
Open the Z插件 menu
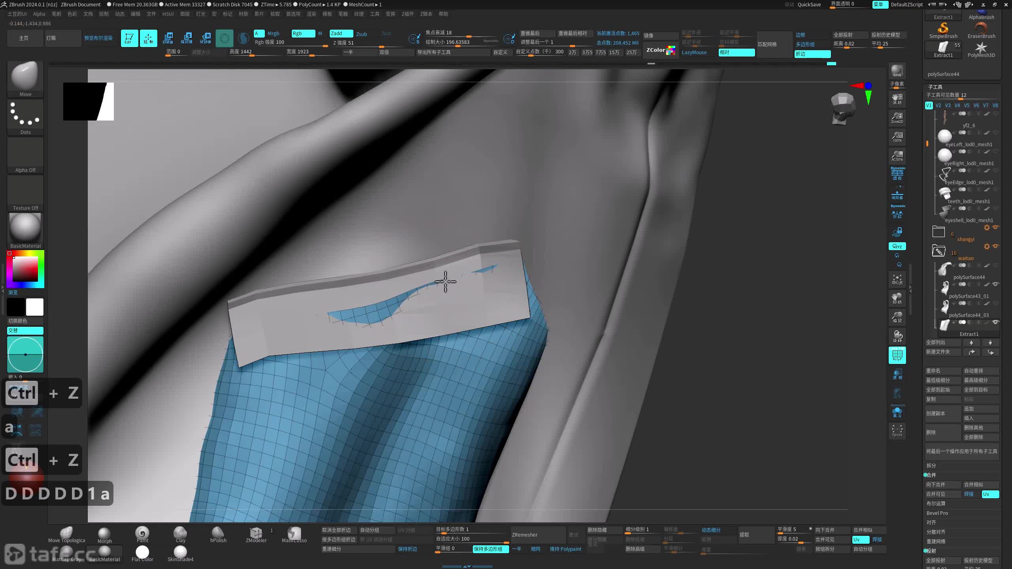tap(408, 14)
